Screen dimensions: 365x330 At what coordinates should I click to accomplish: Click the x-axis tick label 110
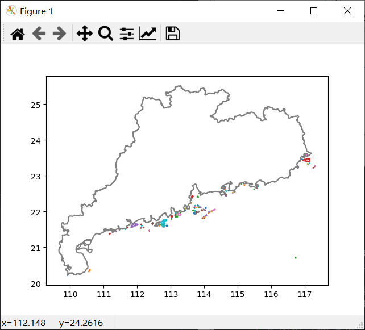point(70,294)
